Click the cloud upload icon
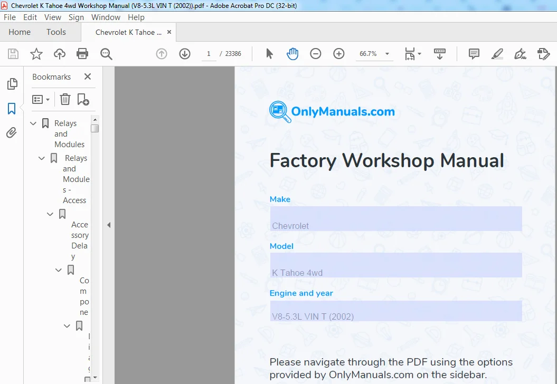The image size is (557, 384). point(59,54)
